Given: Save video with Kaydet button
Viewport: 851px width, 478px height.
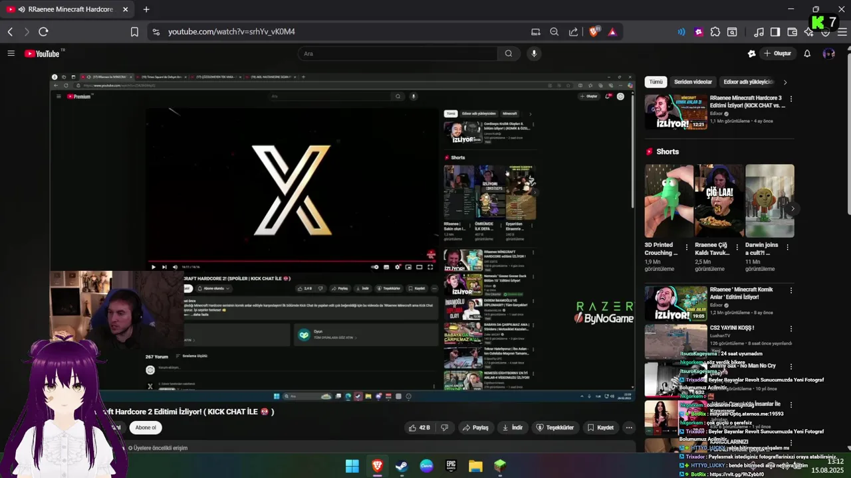Looking at the screenshot, I should [600, 428].
